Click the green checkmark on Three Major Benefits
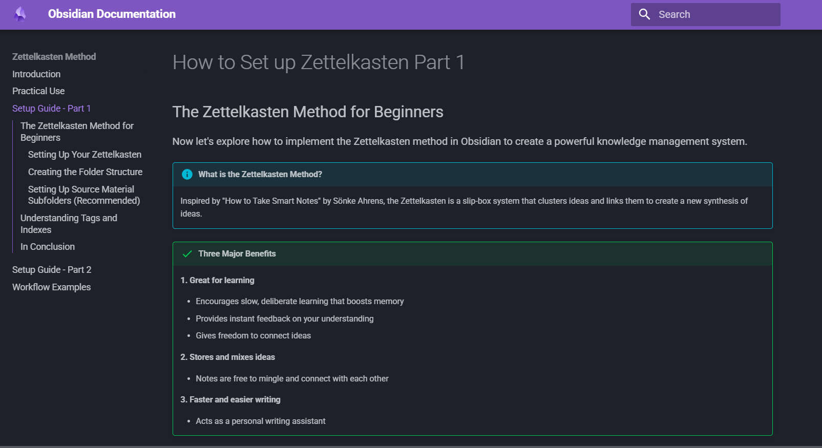Image resolution: width=822 pixels, height=448 pixels. [x=187, y=253]
